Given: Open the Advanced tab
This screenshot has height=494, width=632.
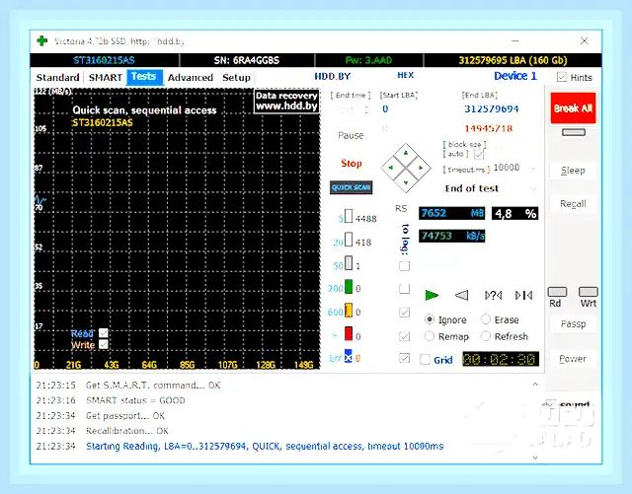Looking at the screenshot, I should coord(191,77).
